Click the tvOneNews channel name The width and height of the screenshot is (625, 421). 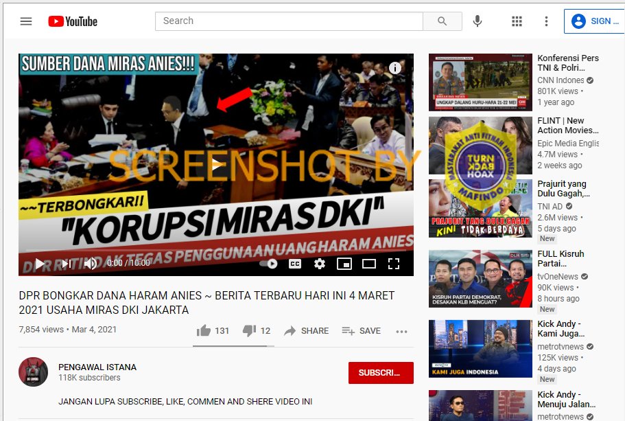pos(558,277)
